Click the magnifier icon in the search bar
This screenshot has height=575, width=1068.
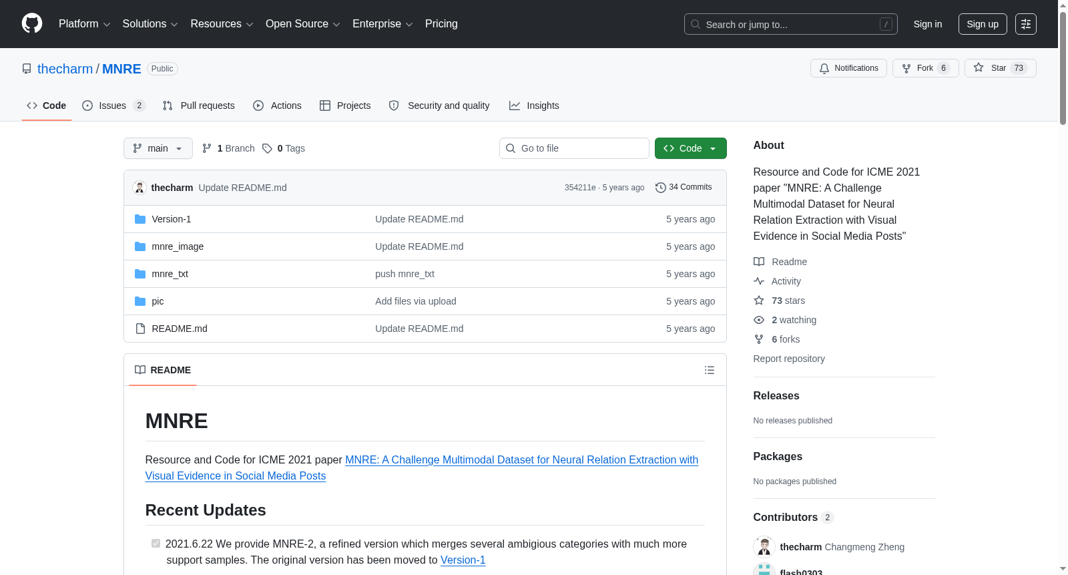click(696, 24)
